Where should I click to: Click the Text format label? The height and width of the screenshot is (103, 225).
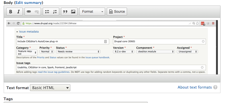click(x=17, y=88)
